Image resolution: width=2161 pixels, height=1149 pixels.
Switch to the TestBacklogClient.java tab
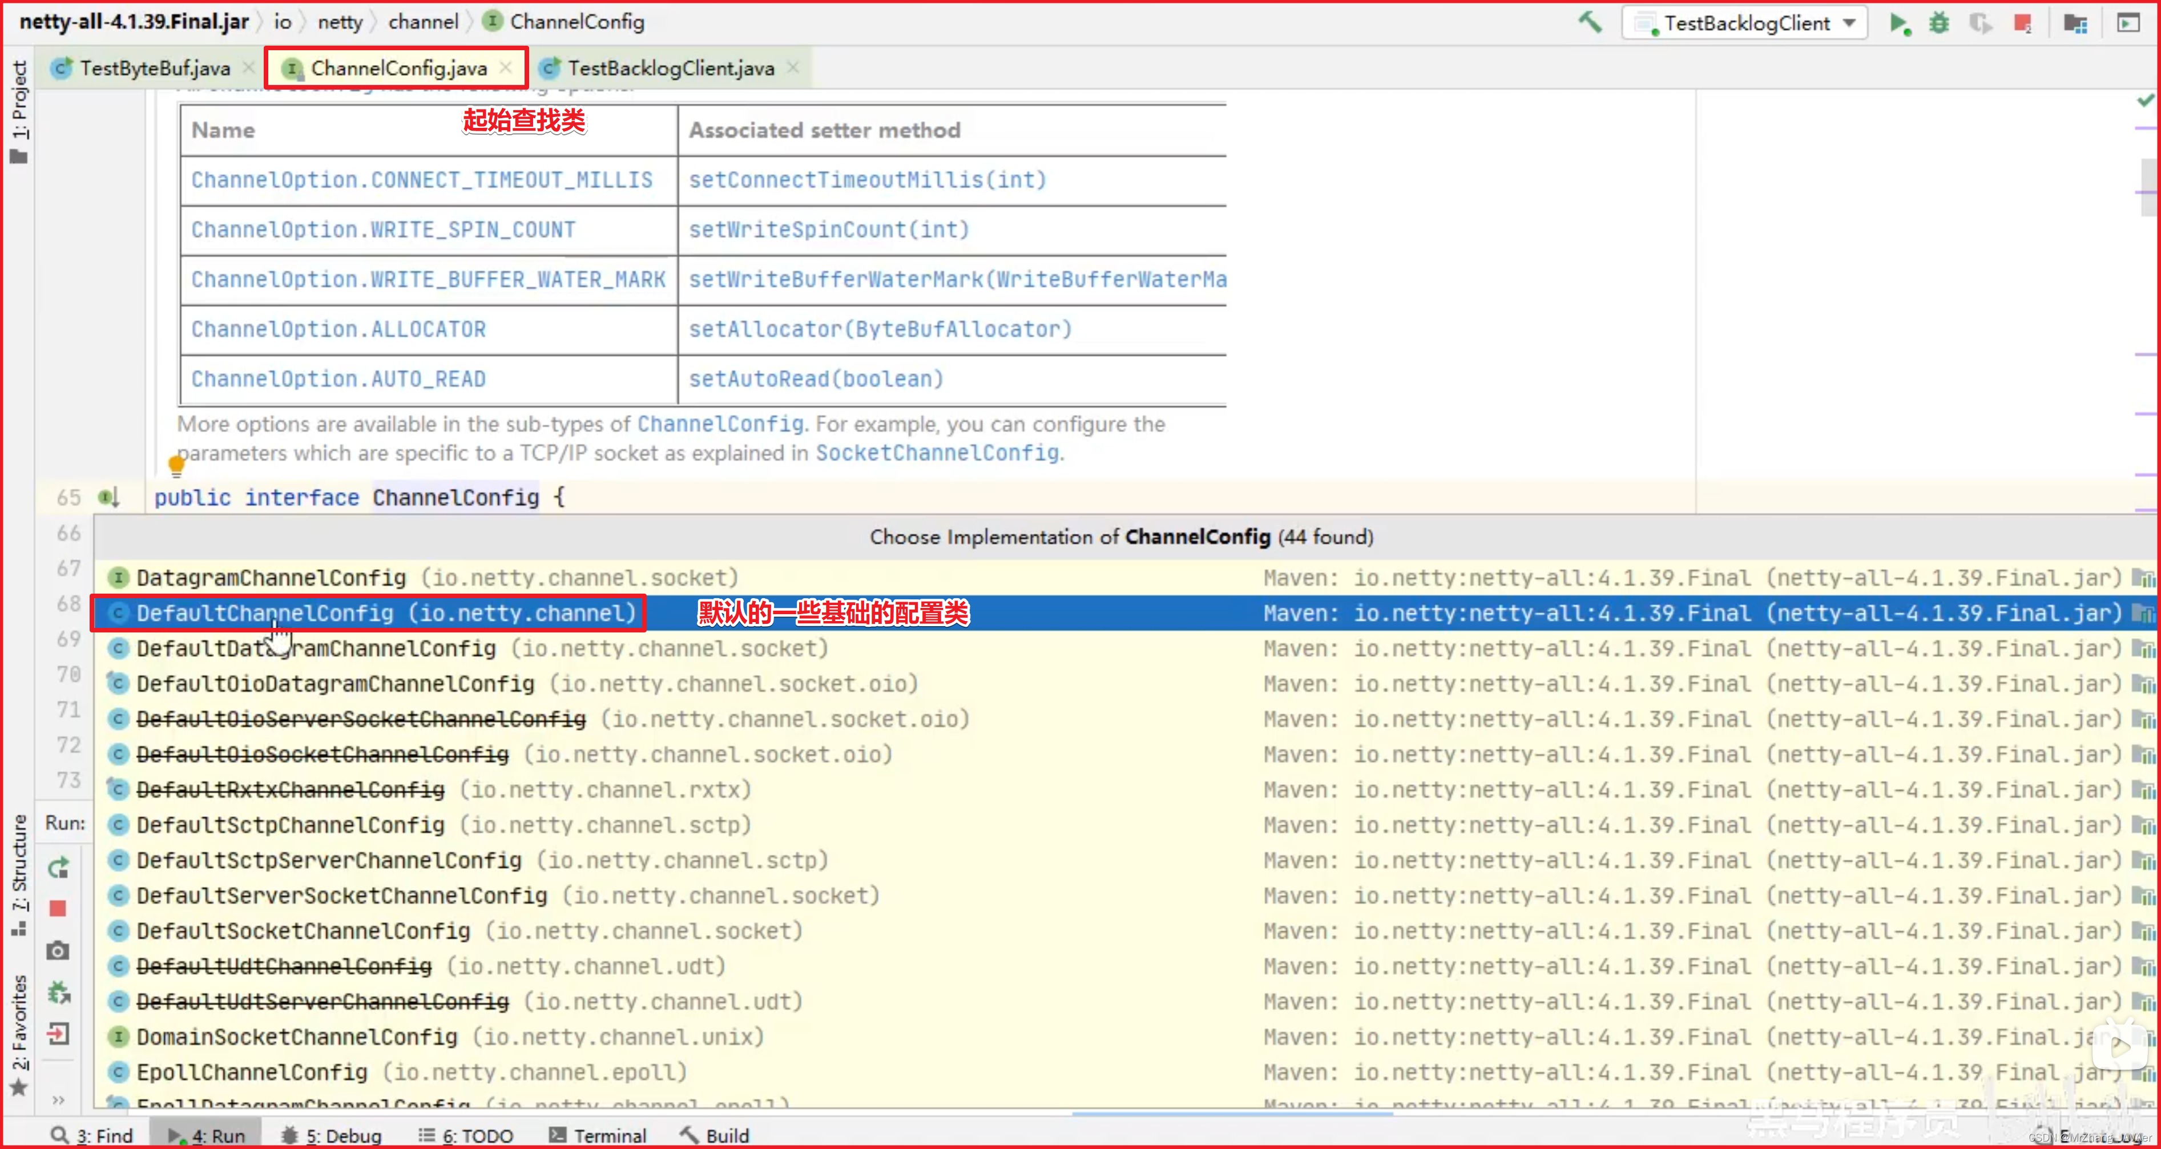670,68
